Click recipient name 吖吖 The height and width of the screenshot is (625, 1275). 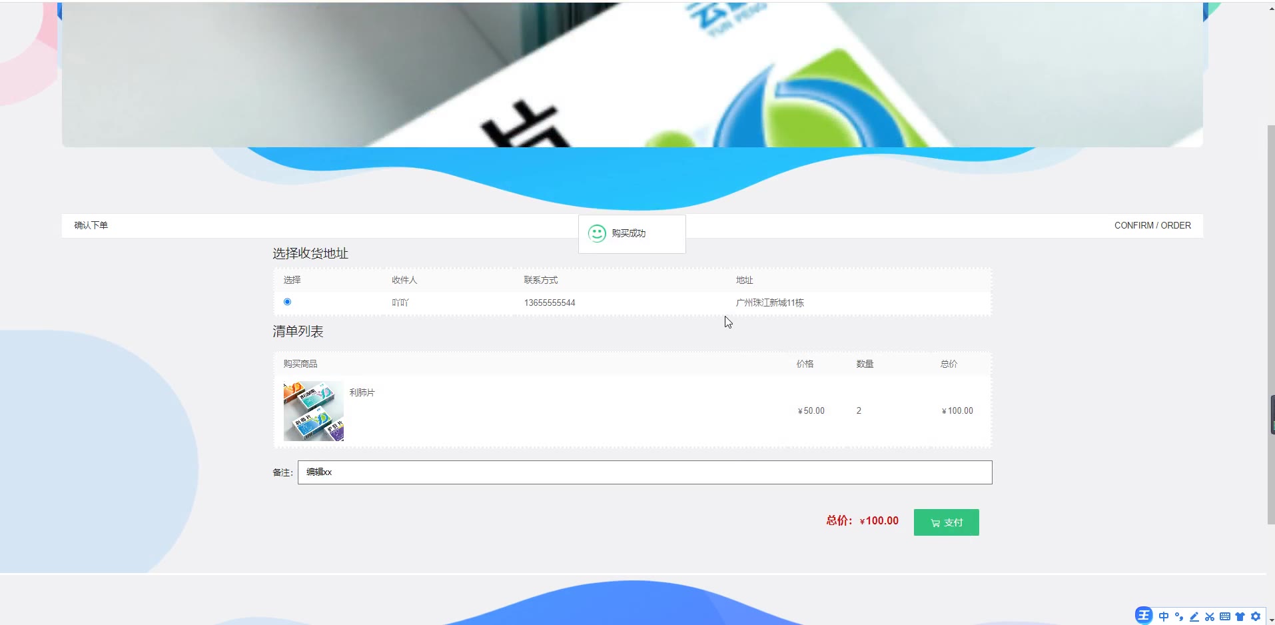coord(400,303)
